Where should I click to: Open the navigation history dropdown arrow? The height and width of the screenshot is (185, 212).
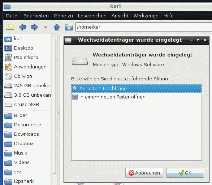[46, 27]
